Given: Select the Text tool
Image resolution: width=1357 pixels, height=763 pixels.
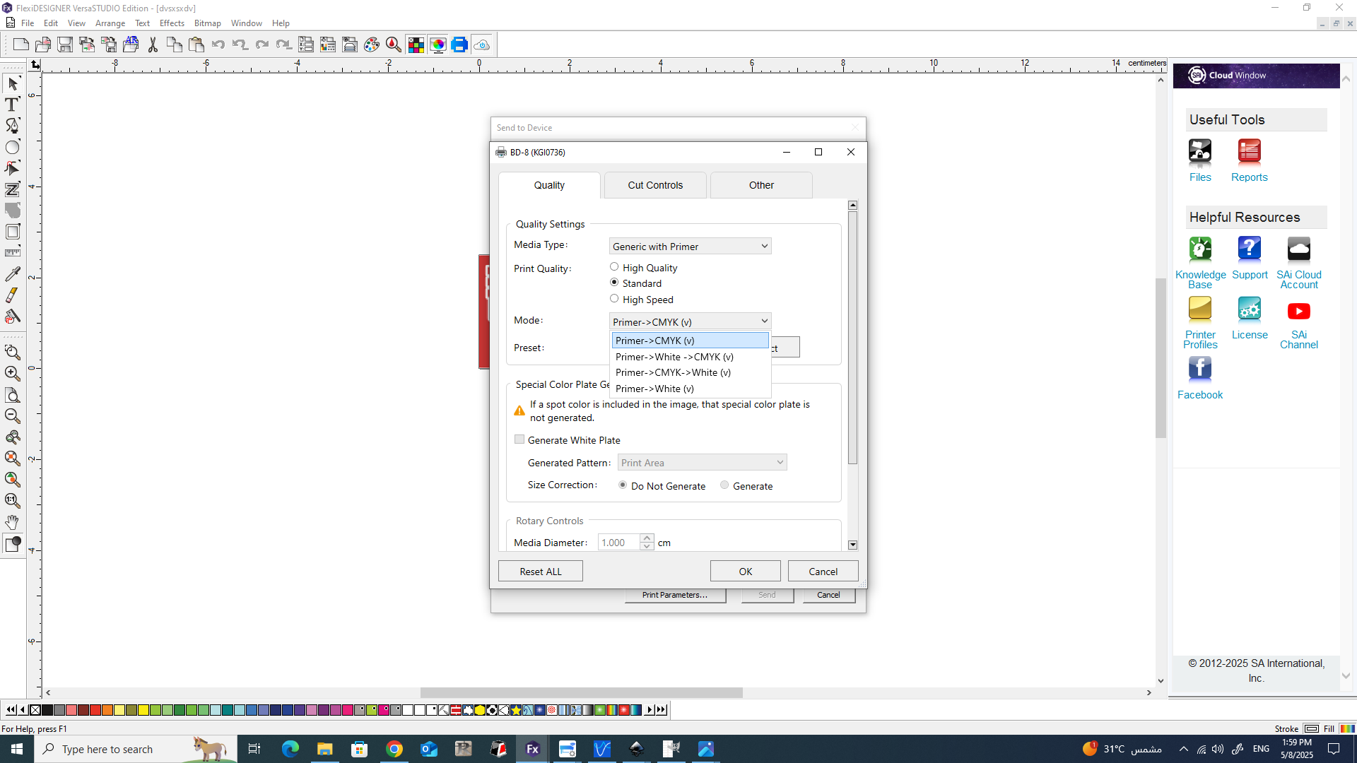Looking at the screenshot, I should (13, 105).
